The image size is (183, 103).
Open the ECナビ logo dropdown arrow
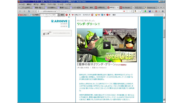click(x=28, y=15)
